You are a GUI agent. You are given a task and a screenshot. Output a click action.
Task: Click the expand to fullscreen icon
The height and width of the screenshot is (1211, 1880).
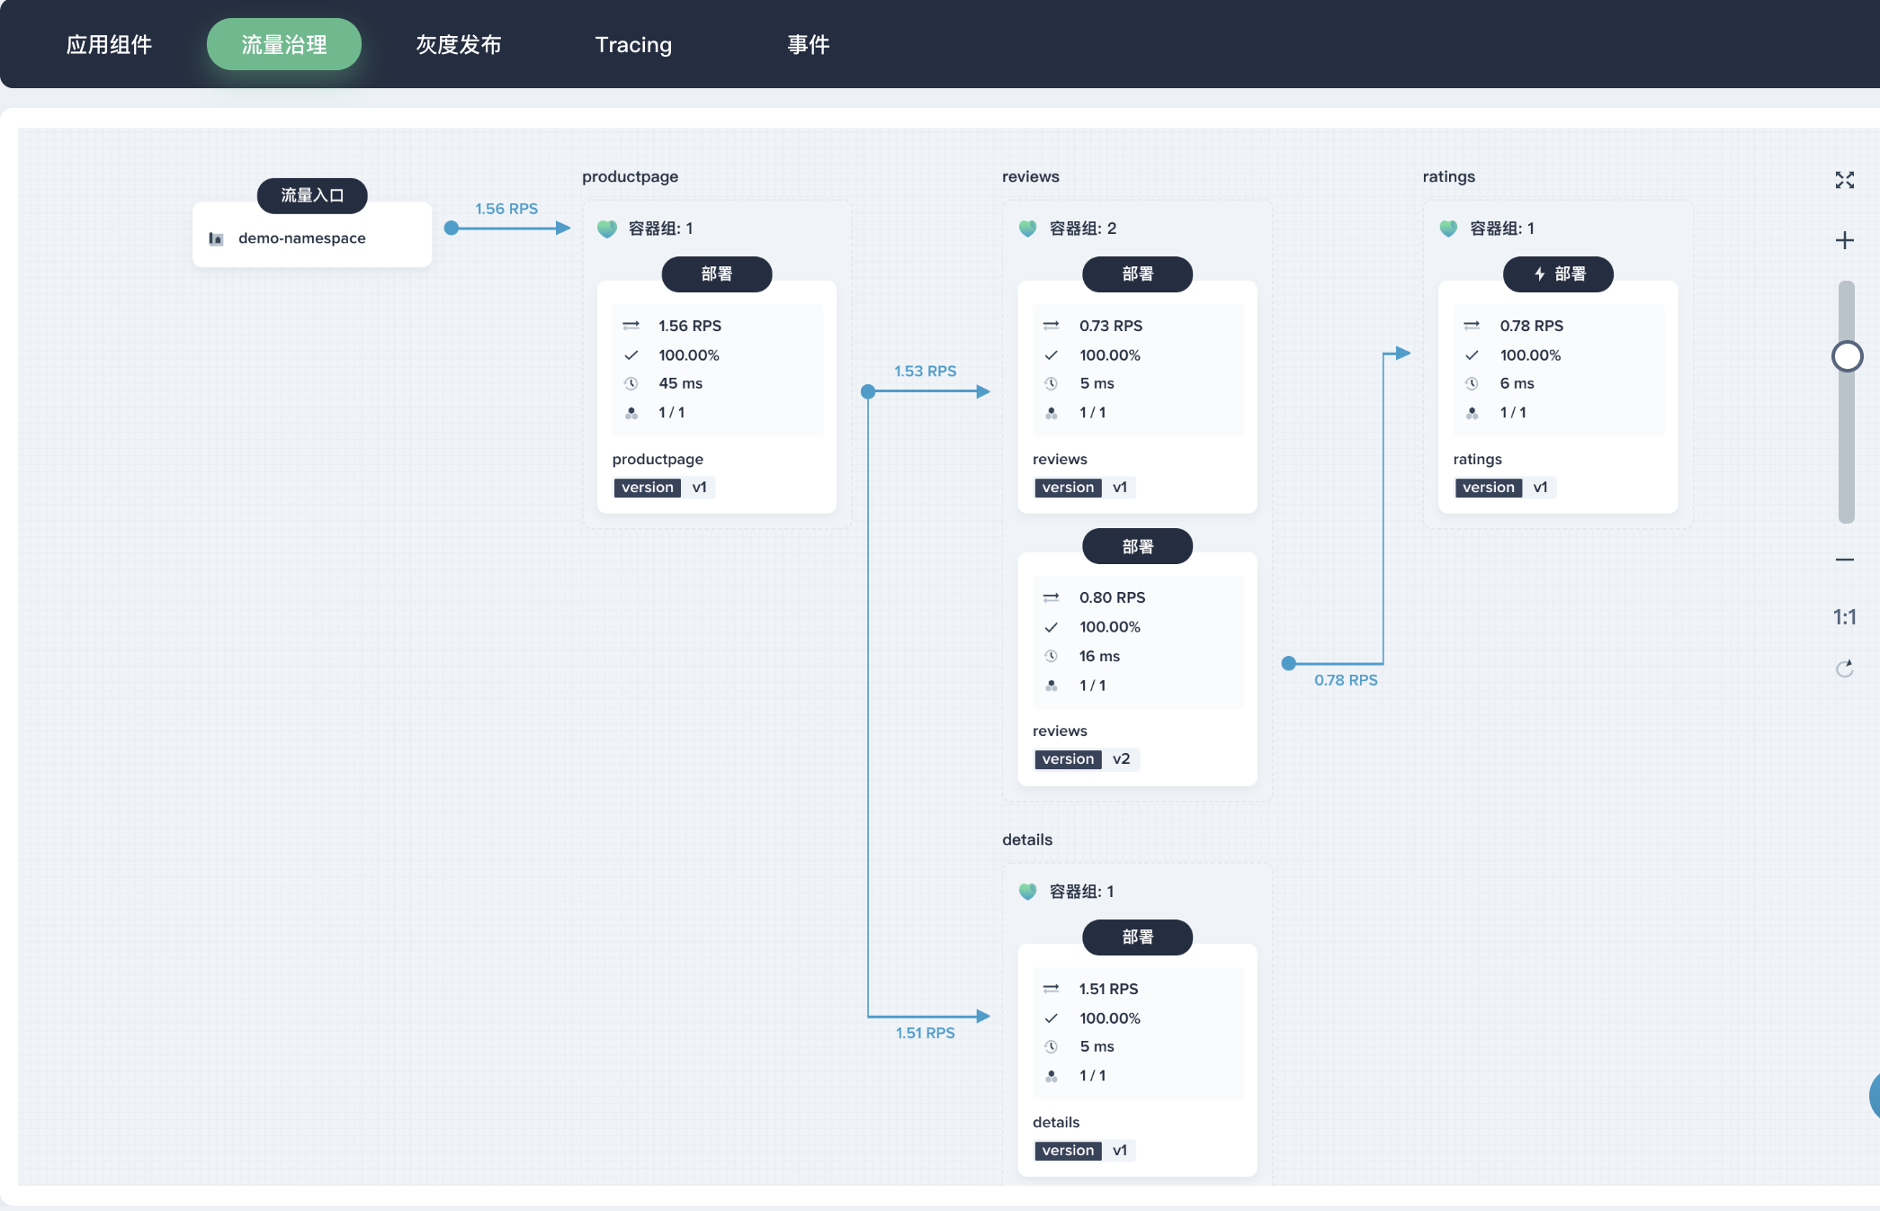pyautogui.click(x=1844, y=179)
